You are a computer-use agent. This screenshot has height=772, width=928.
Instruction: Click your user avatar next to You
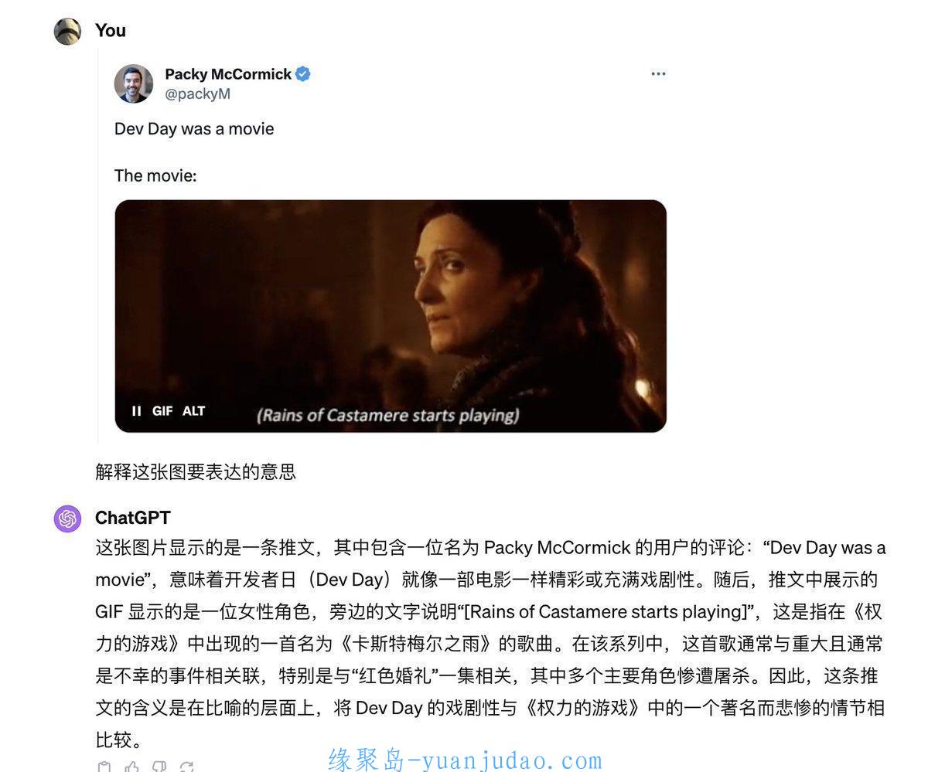[68, 31]
